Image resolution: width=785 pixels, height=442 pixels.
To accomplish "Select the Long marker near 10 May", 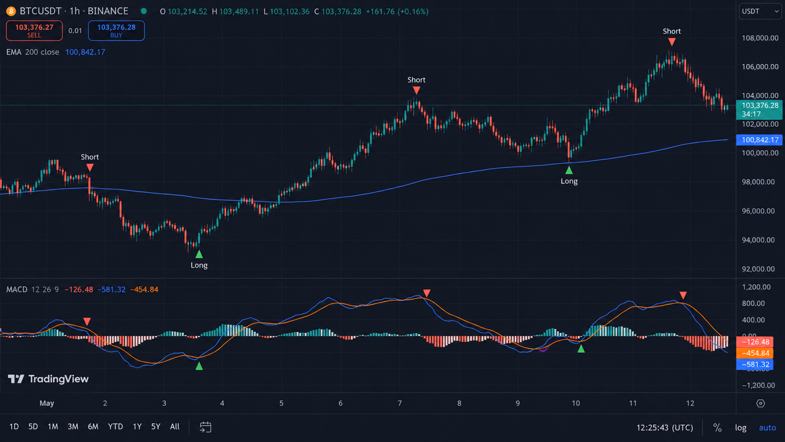I will 569,170.
